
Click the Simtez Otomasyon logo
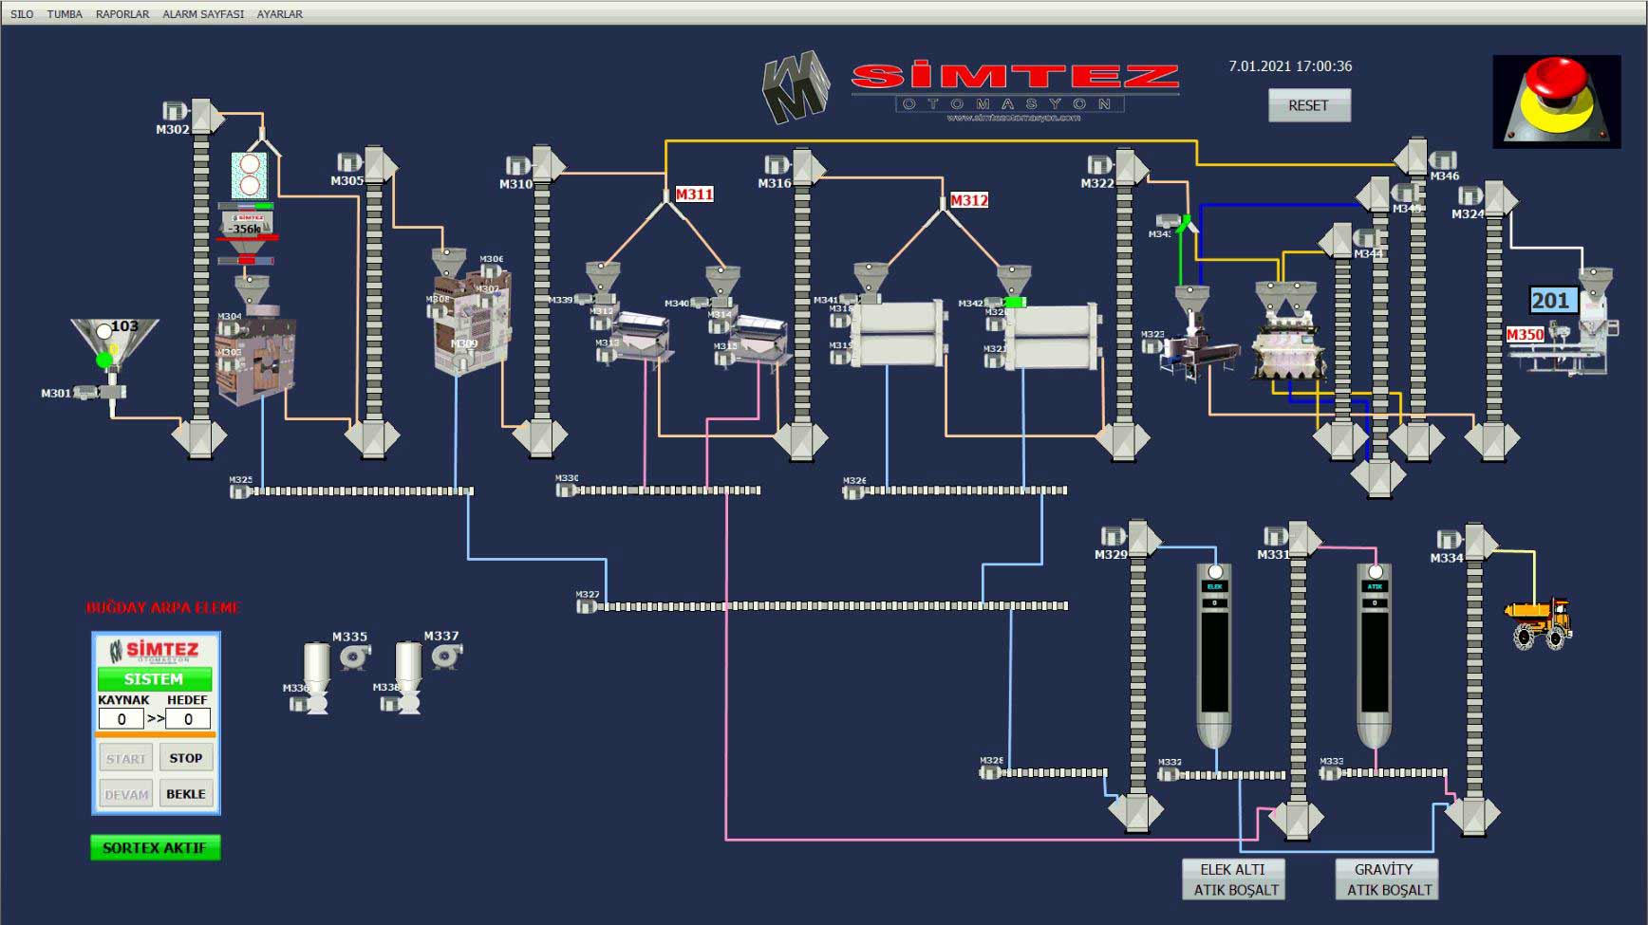point(971,88)
